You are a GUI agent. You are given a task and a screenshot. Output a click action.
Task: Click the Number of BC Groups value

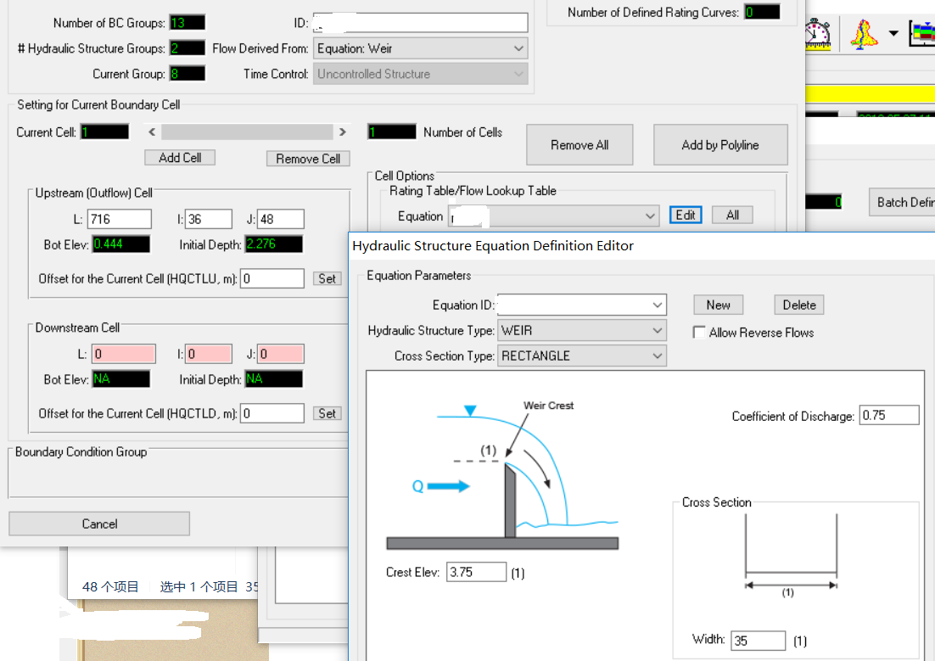(x=188, y=23)
